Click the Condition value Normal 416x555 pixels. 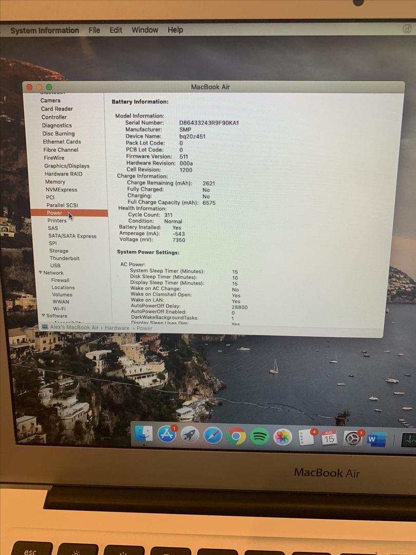point(173,221)
